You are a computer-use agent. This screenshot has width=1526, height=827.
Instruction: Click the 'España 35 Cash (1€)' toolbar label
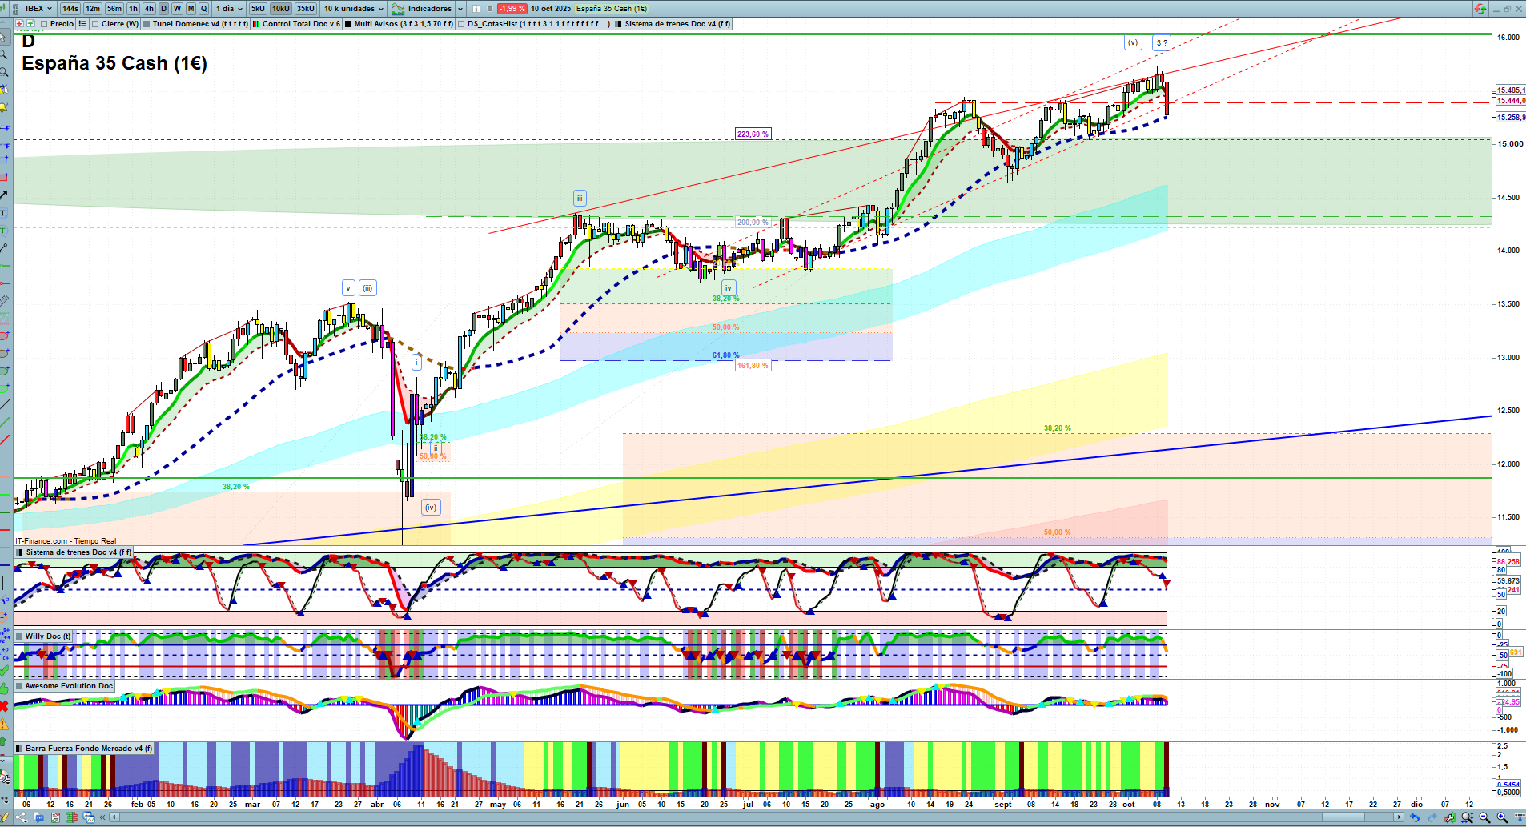tap(612, 9)
